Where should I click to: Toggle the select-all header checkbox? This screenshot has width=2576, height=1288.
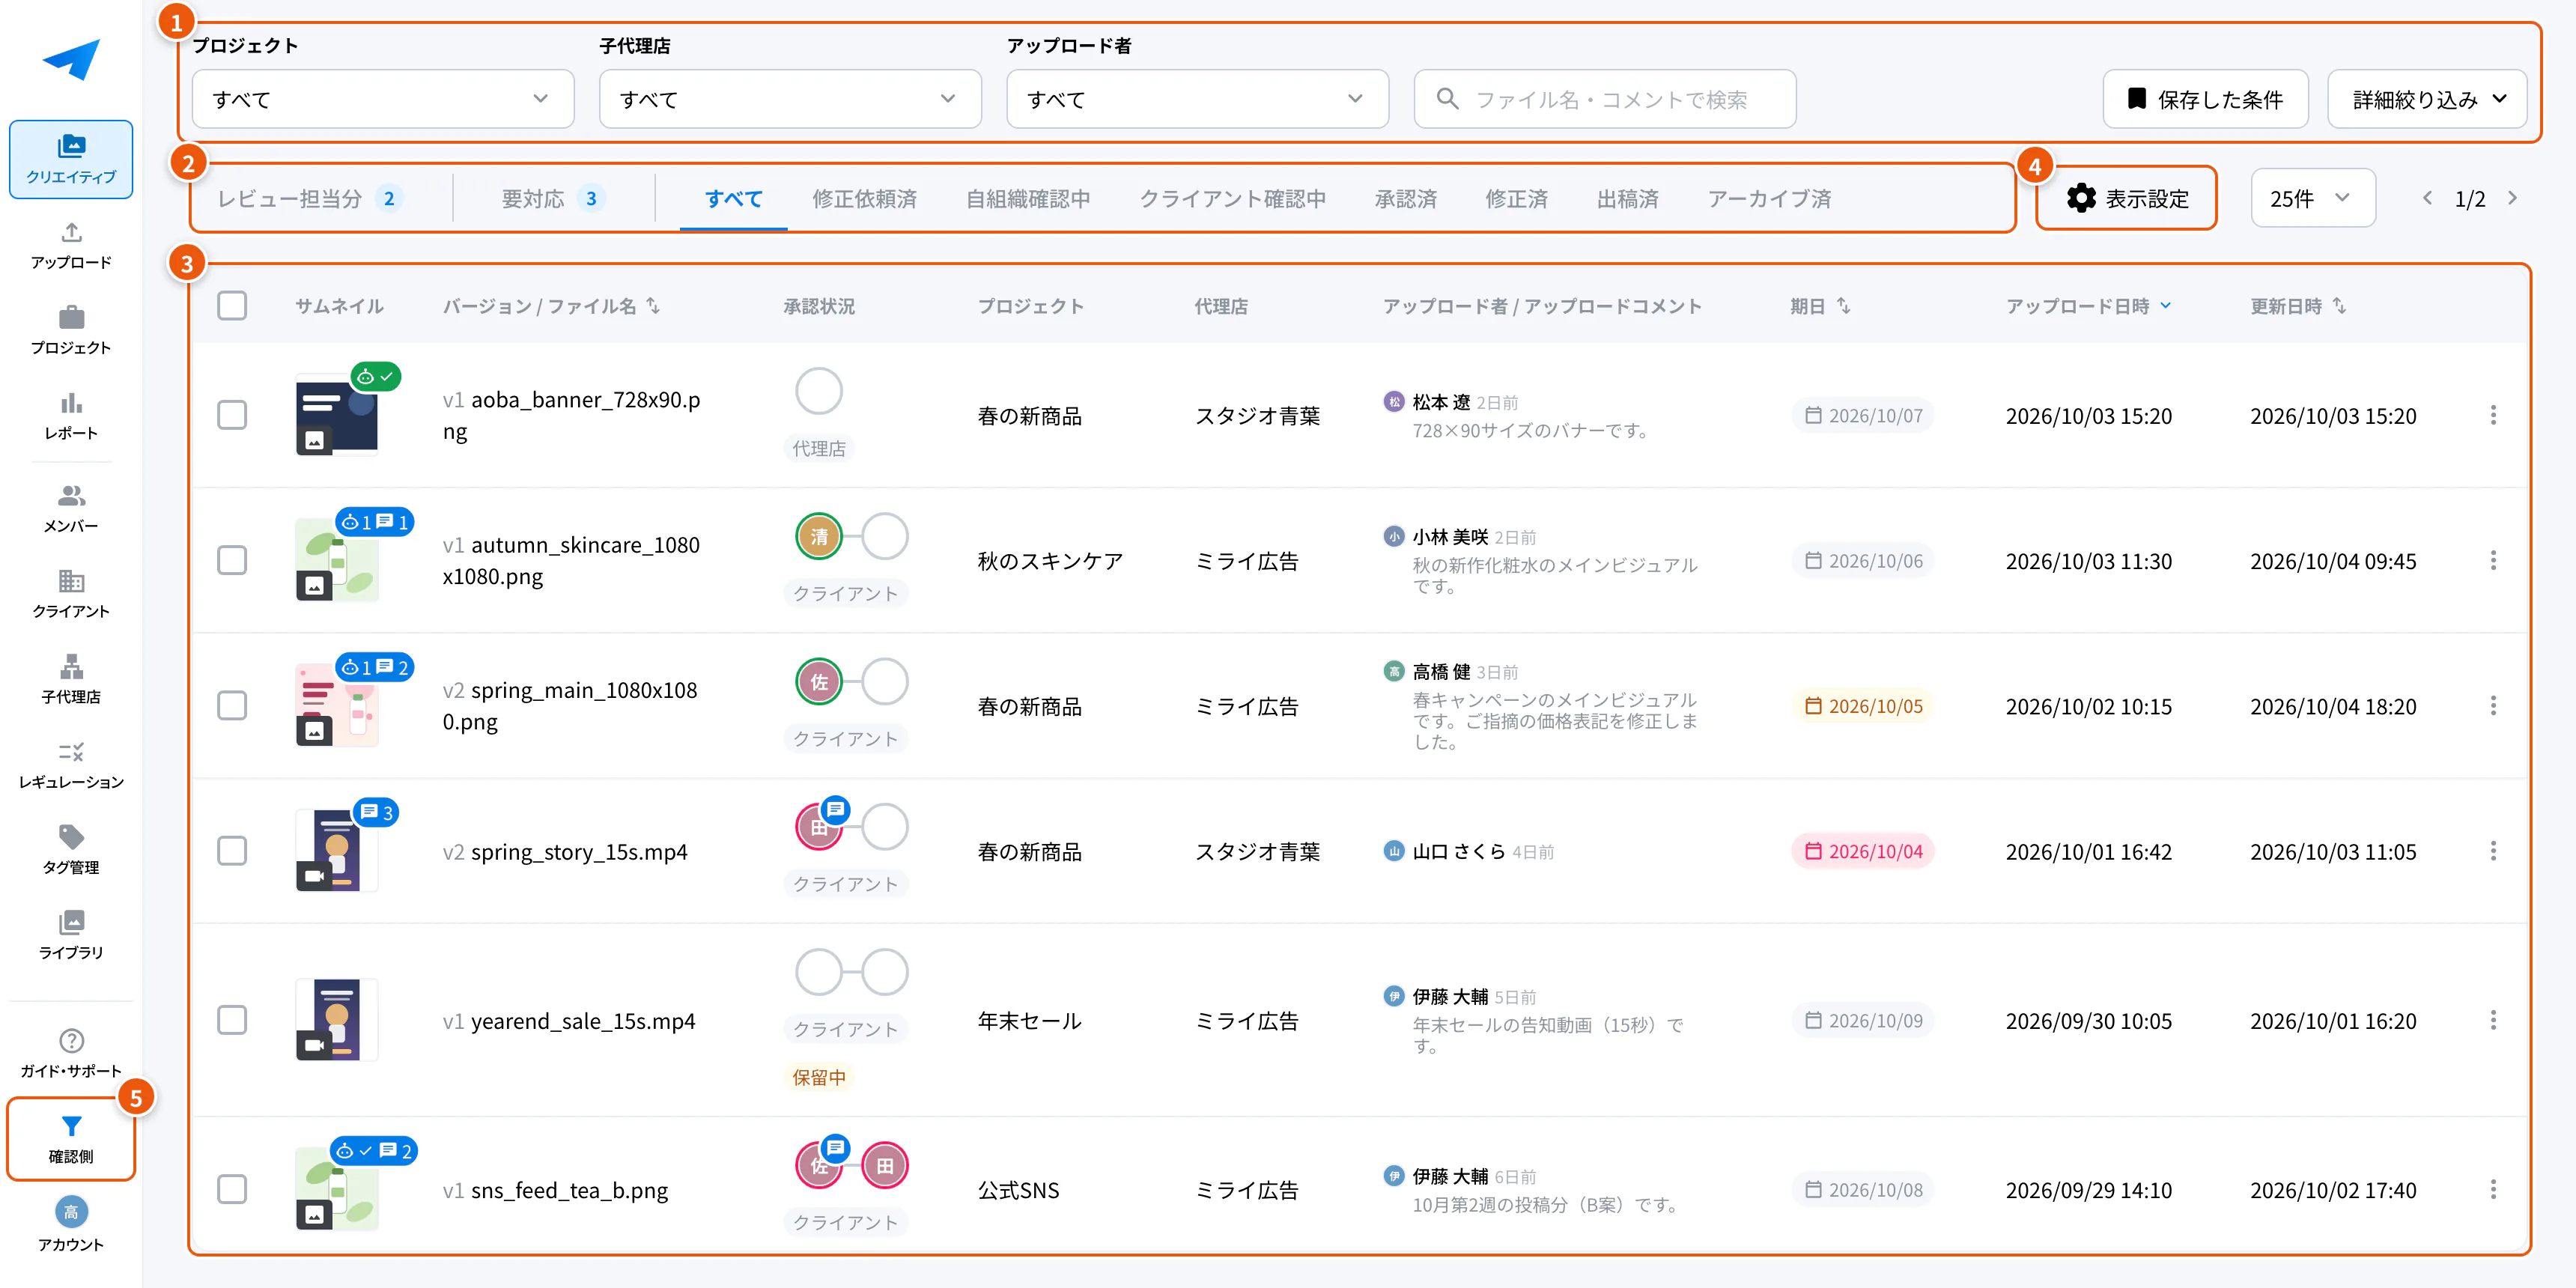pos(232,305)
